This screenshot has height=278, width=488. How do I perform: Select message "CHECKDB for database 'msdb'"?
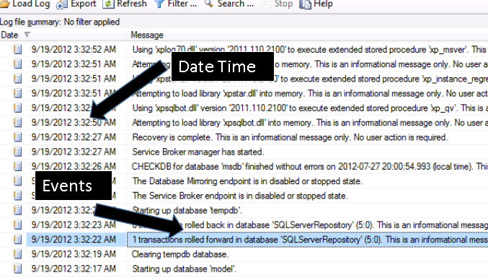(309, 166)
